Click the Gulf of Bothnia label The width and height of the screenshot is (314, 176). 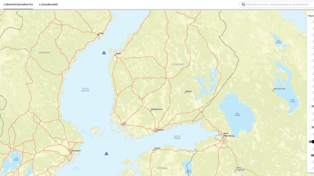pyautogui.click(x=85, y=89)
